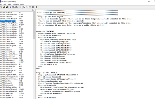Select ControlBarResiz... entry in list
The image size is (155, 99).
pos(9,35)
